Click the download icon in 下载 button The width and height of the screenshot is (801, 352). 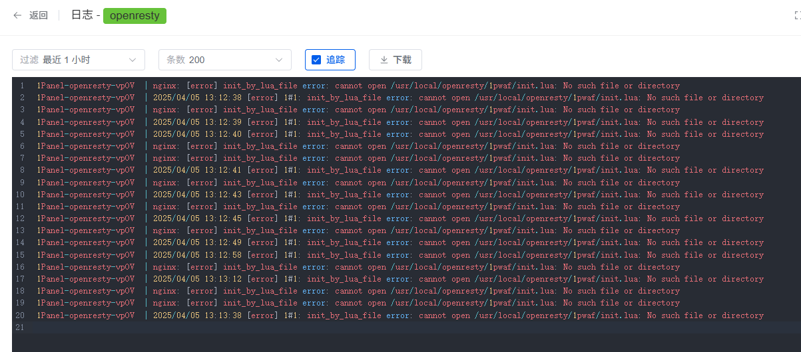pyautogui.click(x=384, y=60)
